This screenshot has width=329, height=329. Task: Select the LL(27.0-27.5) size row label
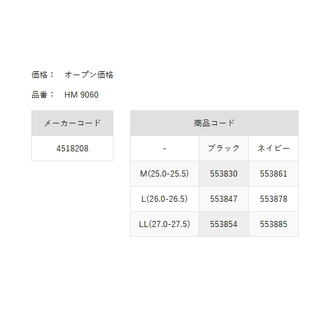164,224
